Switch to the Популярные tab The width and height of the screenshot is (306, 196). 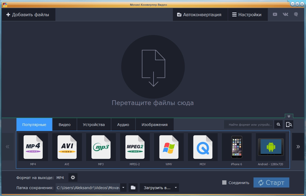pyautogui.click(x=34, y=124)
